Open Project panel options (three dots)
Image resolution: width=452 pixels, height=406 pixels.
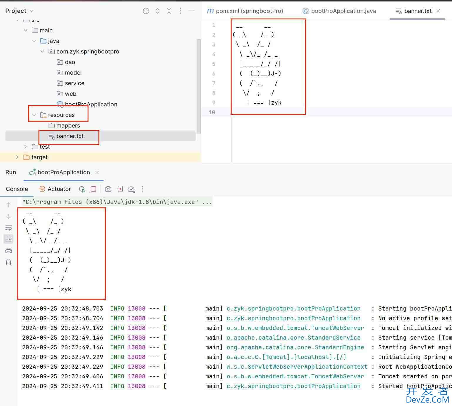point(180,11)
